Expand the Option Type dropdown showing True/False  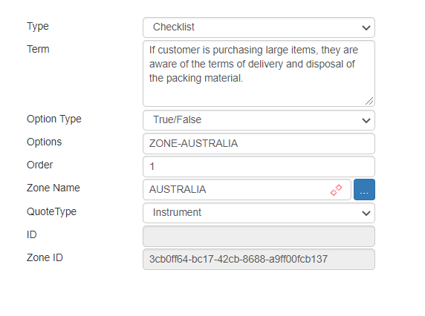point(259,120)
